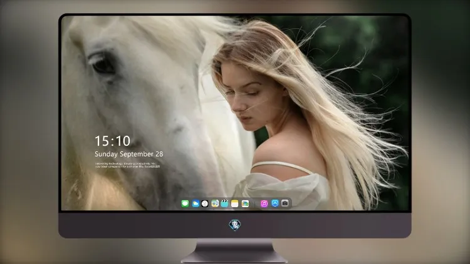Click the small tagline text below date
Screen dimensions: 470x264
(127, 165)
